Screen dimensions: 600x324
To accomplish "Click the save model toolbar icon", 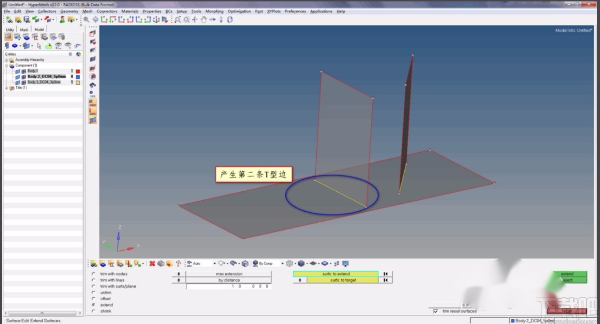I will pyautogui.click(x=27, y=20).
